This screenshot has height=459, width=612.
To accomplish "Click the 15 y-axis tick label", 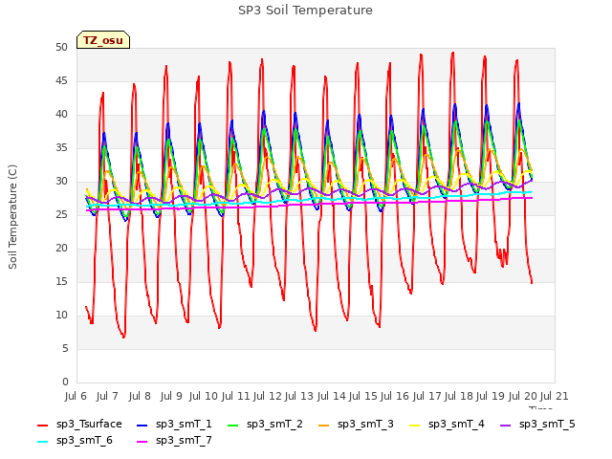I will pos(61,282).
